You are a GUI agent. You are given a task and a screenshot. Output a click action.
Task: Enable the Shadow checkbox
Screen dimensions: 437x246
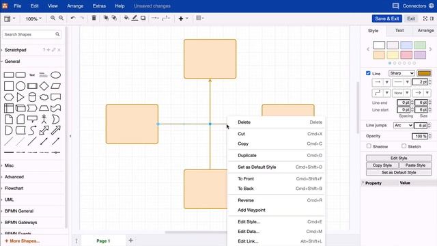point(369,146)
